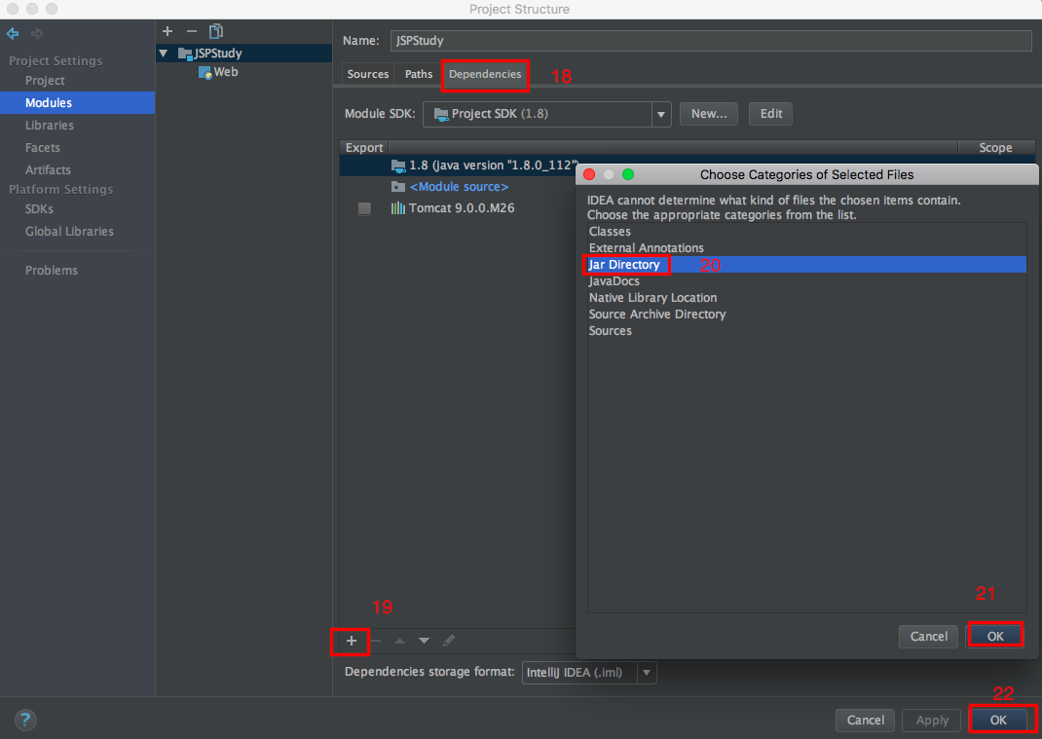Go back with the left arrow icon
Image resolution: width=1042 pixels, height=739 pixels.
pyautogui.click(x=13, y=33)
